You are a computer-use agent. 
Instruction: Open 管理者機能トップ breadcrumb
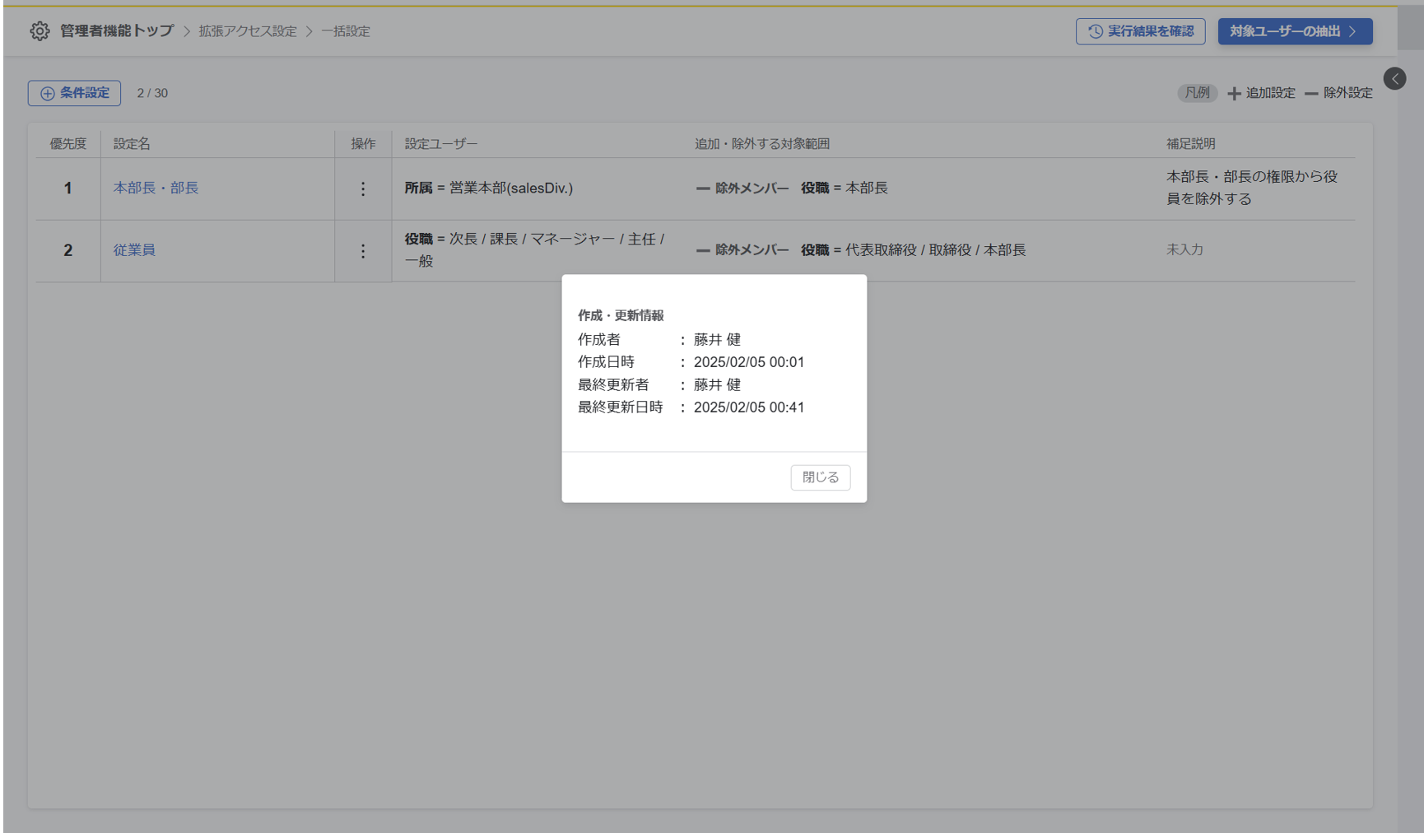coord(117,31)
